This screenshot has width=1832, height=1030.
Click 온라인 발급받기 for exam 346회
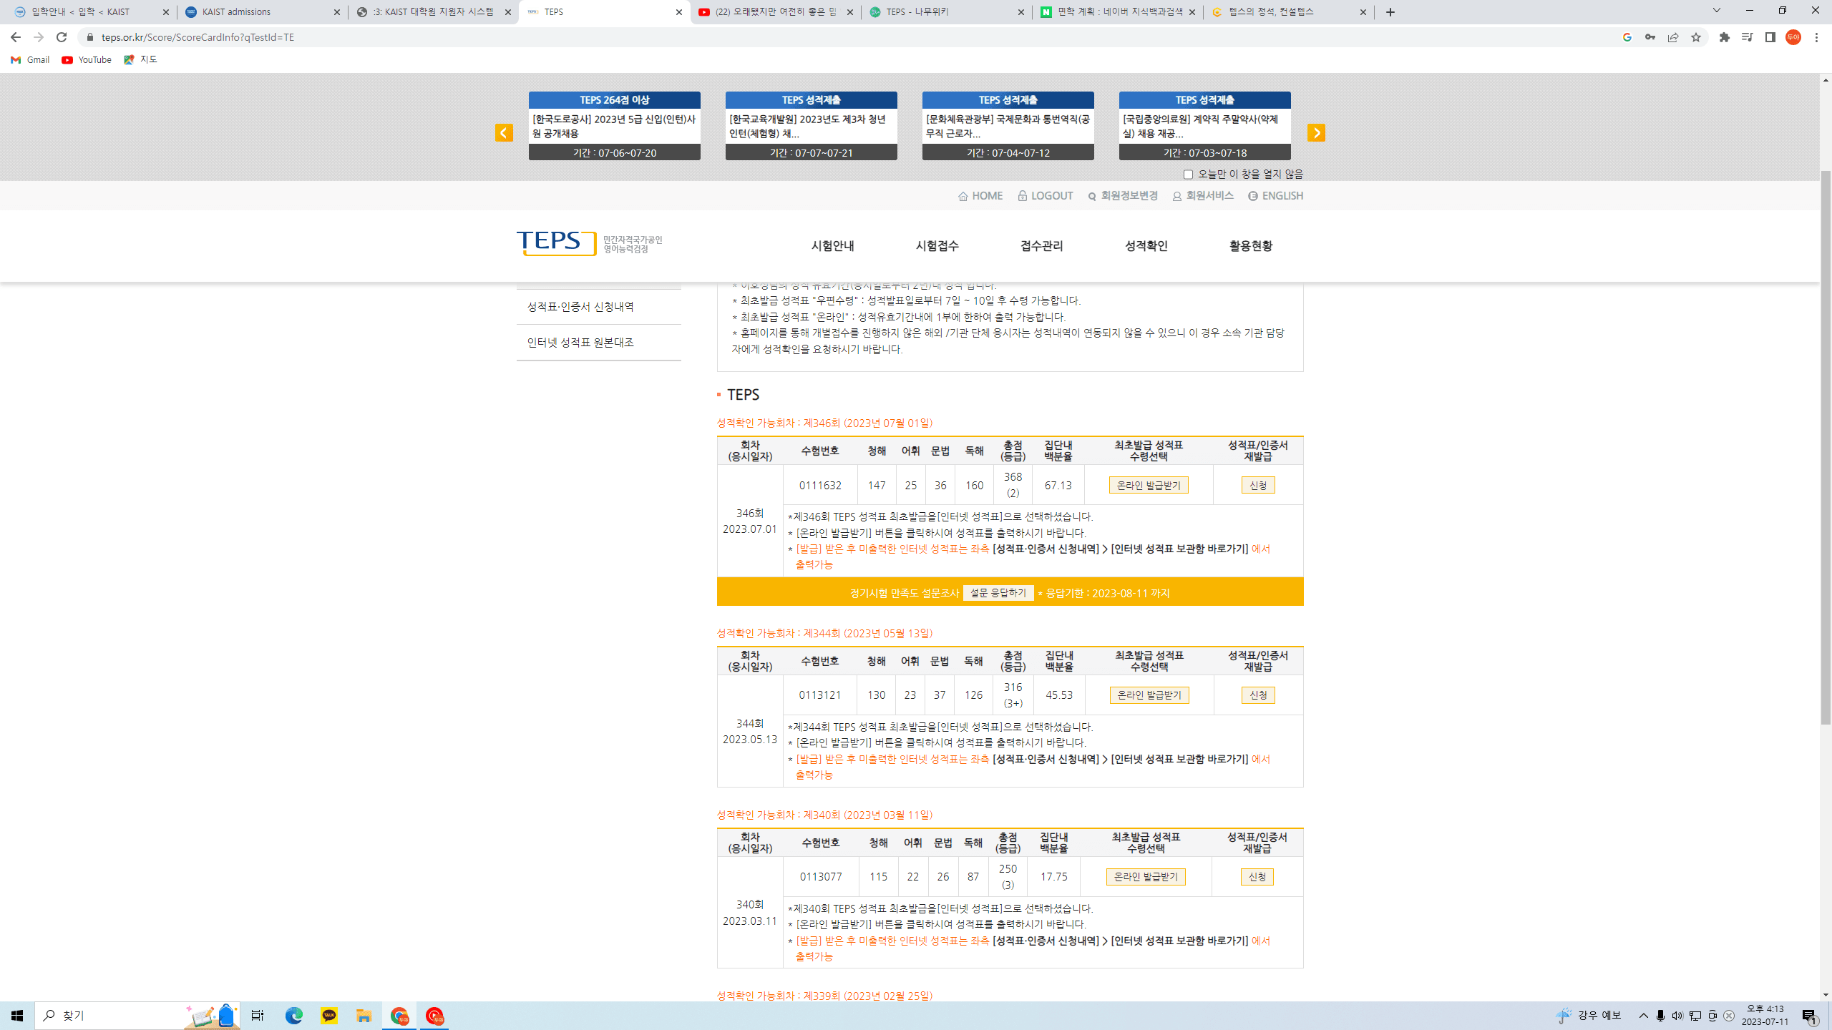tap(1149, 485)
